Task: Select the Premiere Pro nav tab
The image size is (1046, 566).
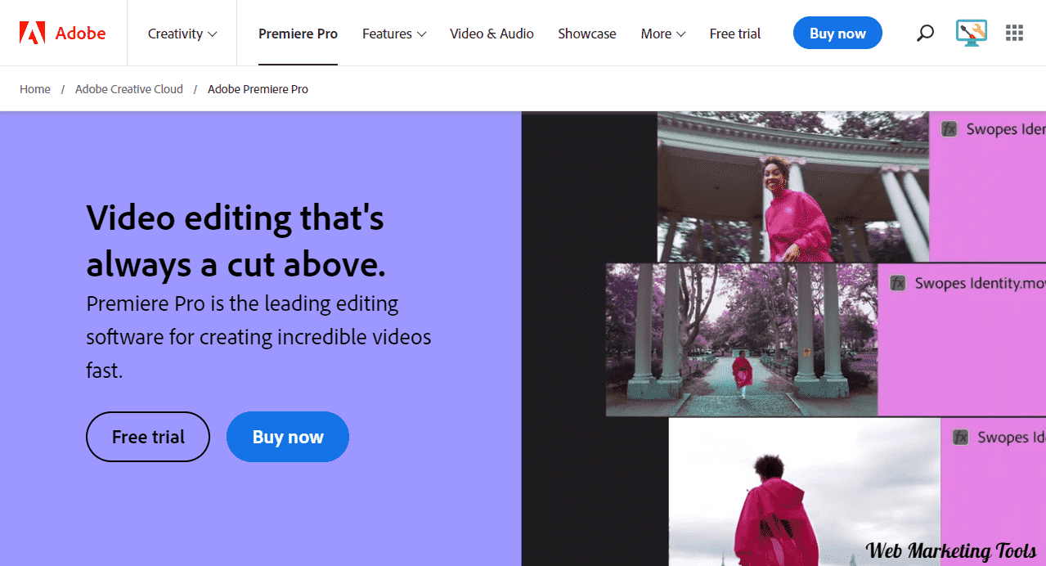Action: pyautogui.click(x=298, y=34)
